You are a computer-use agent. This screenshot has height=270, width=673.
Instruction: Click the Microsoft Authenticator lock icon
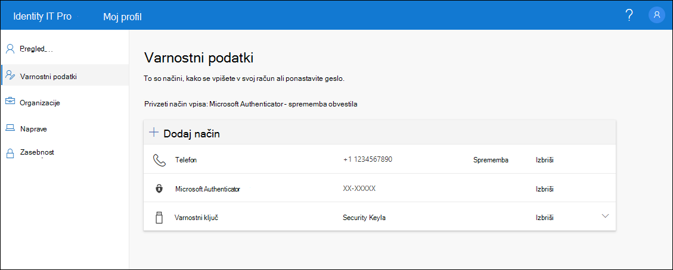click(x=159, y=189)
